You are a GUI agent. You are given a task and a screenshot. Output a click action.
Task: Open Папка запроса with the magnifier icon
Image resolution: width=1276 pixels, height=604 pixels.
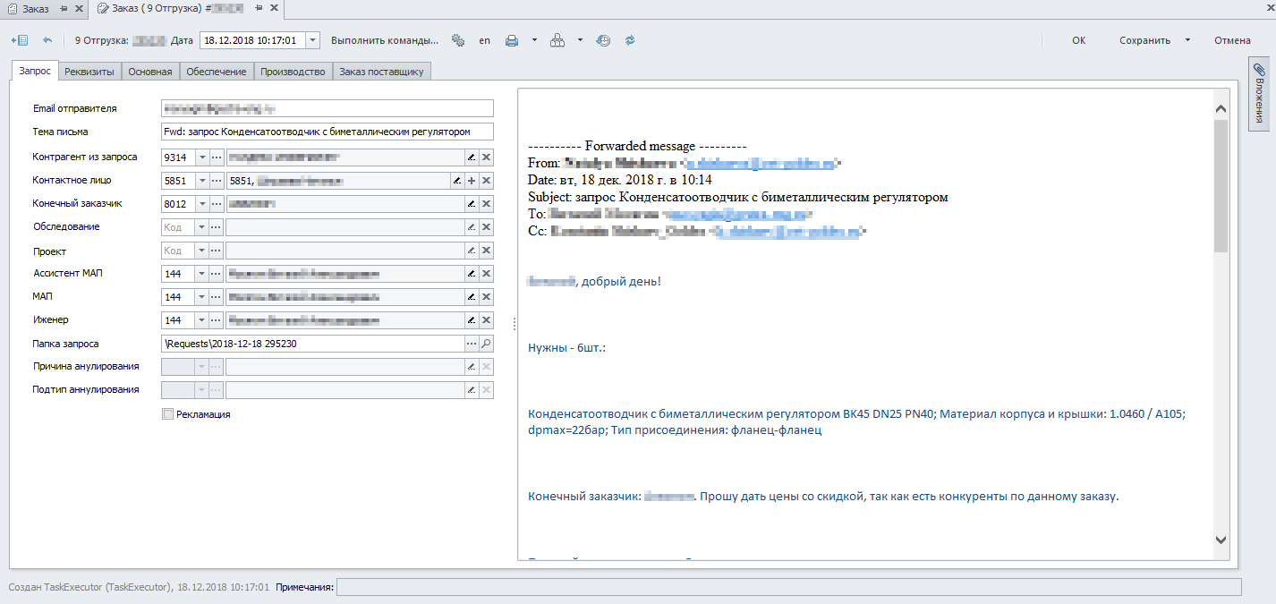pos(486,344)
